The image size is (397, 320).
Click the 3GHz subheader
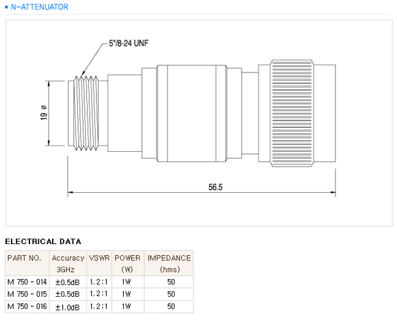click(x=65, y=269)
